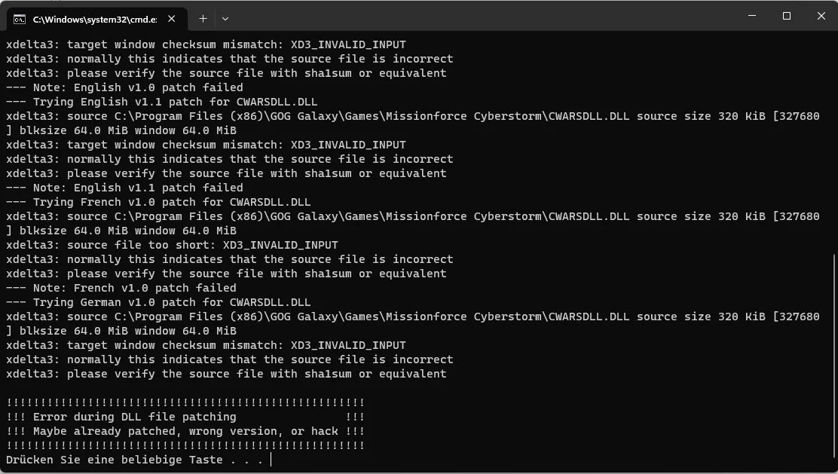Image resolution: width=838 pixels, height=474 pixels.
Task: Click the vertical scrollbar thumb
Action: coord(833,356)
